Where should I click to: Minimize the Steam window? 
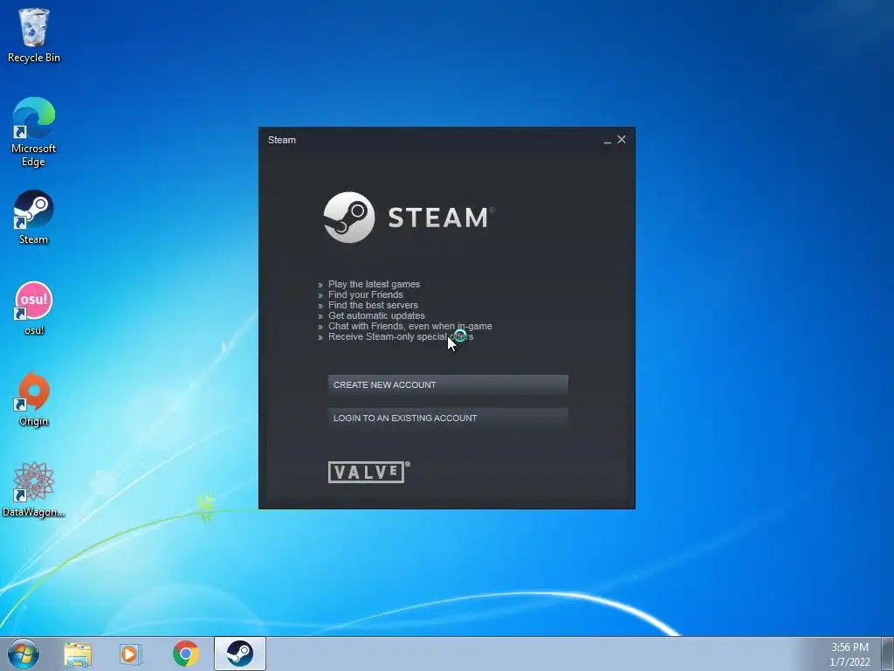click(608, 140)
